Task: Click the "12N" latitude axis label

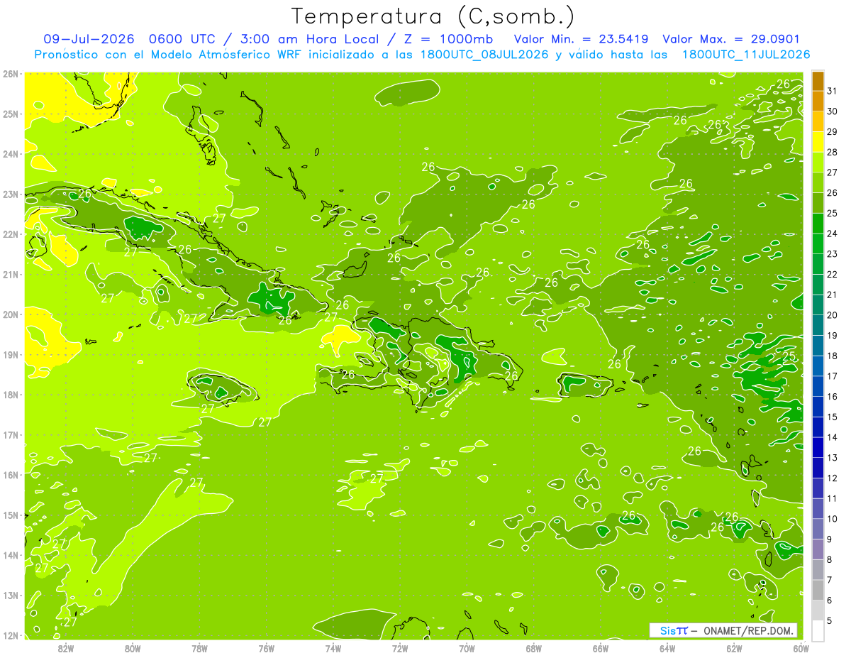Action: [x=11, y=635]
